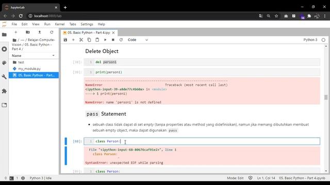Go to root folder in breadcrumb

point(14,40)
